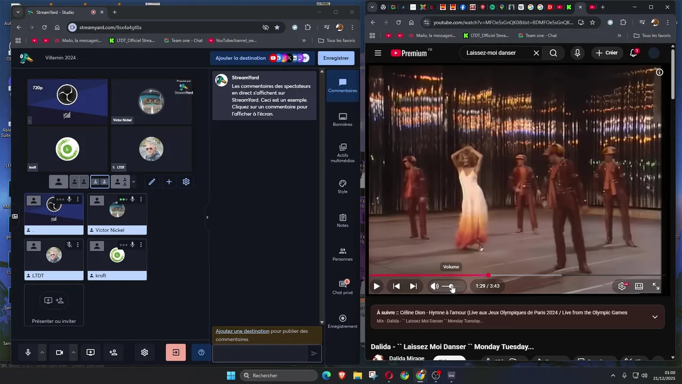Open the Personnes panel in StreamYard
This screenshot has height=384, width=682.
pyautogui.click(x=343, y=254)
